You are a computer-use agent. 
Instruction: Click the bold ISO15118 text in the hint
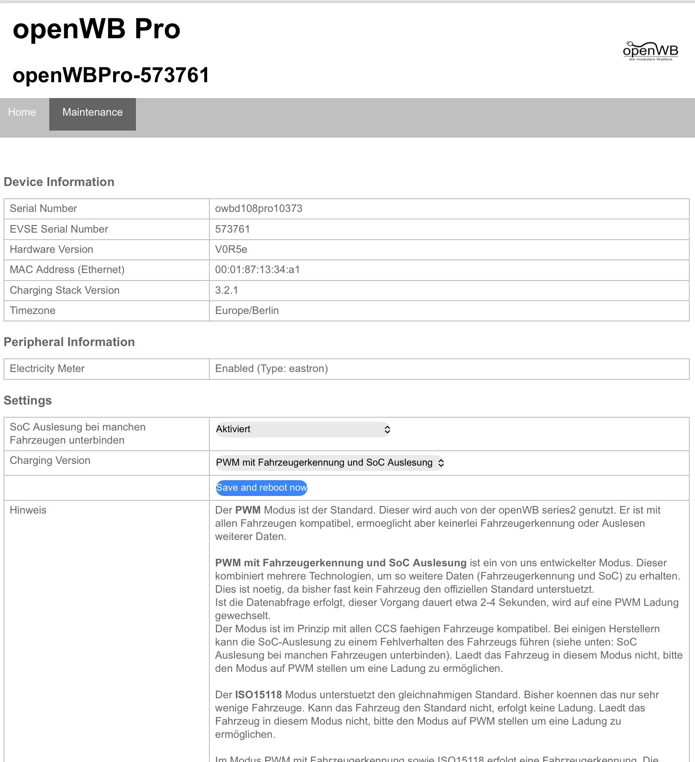click(x=258, y=695)
